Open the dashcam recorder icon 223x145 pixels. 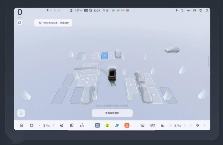point(195,11)
